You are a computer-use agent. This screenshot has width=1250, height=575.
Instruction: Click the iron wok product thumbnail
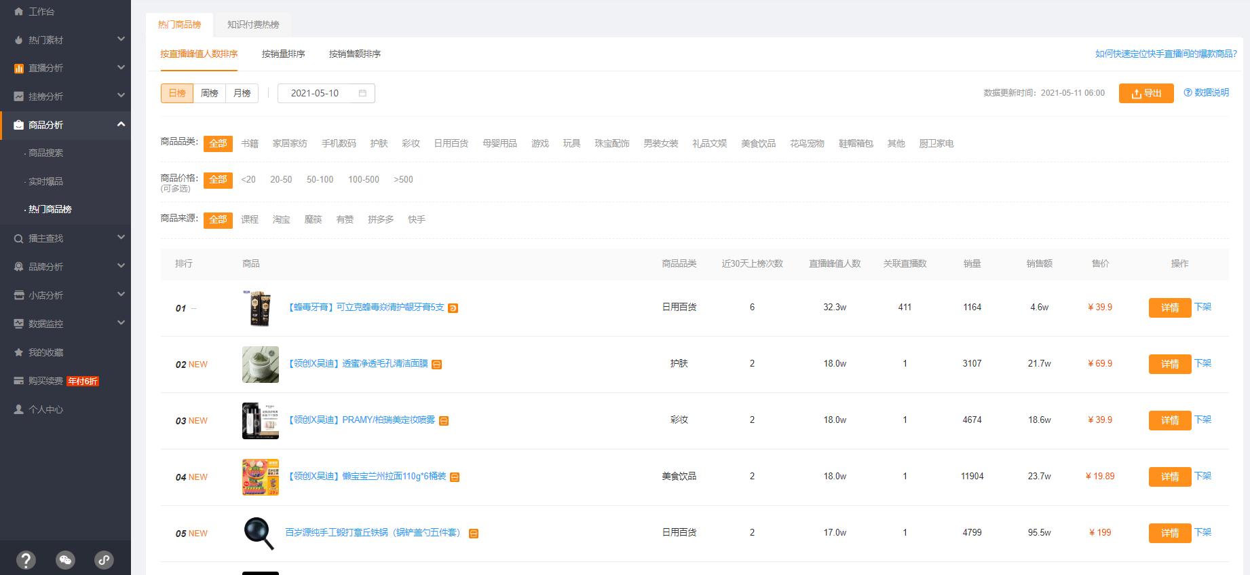(260, 533)
